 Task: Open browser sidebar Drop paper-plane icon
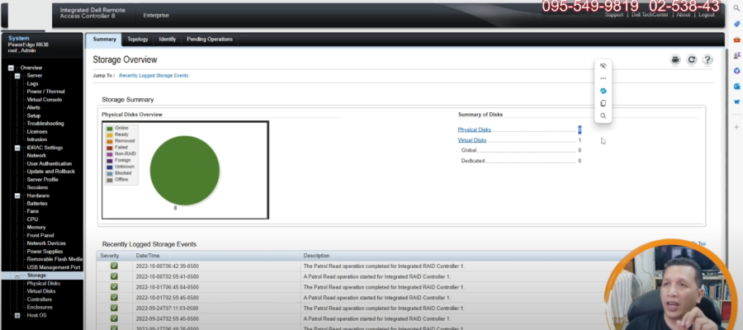736,101
